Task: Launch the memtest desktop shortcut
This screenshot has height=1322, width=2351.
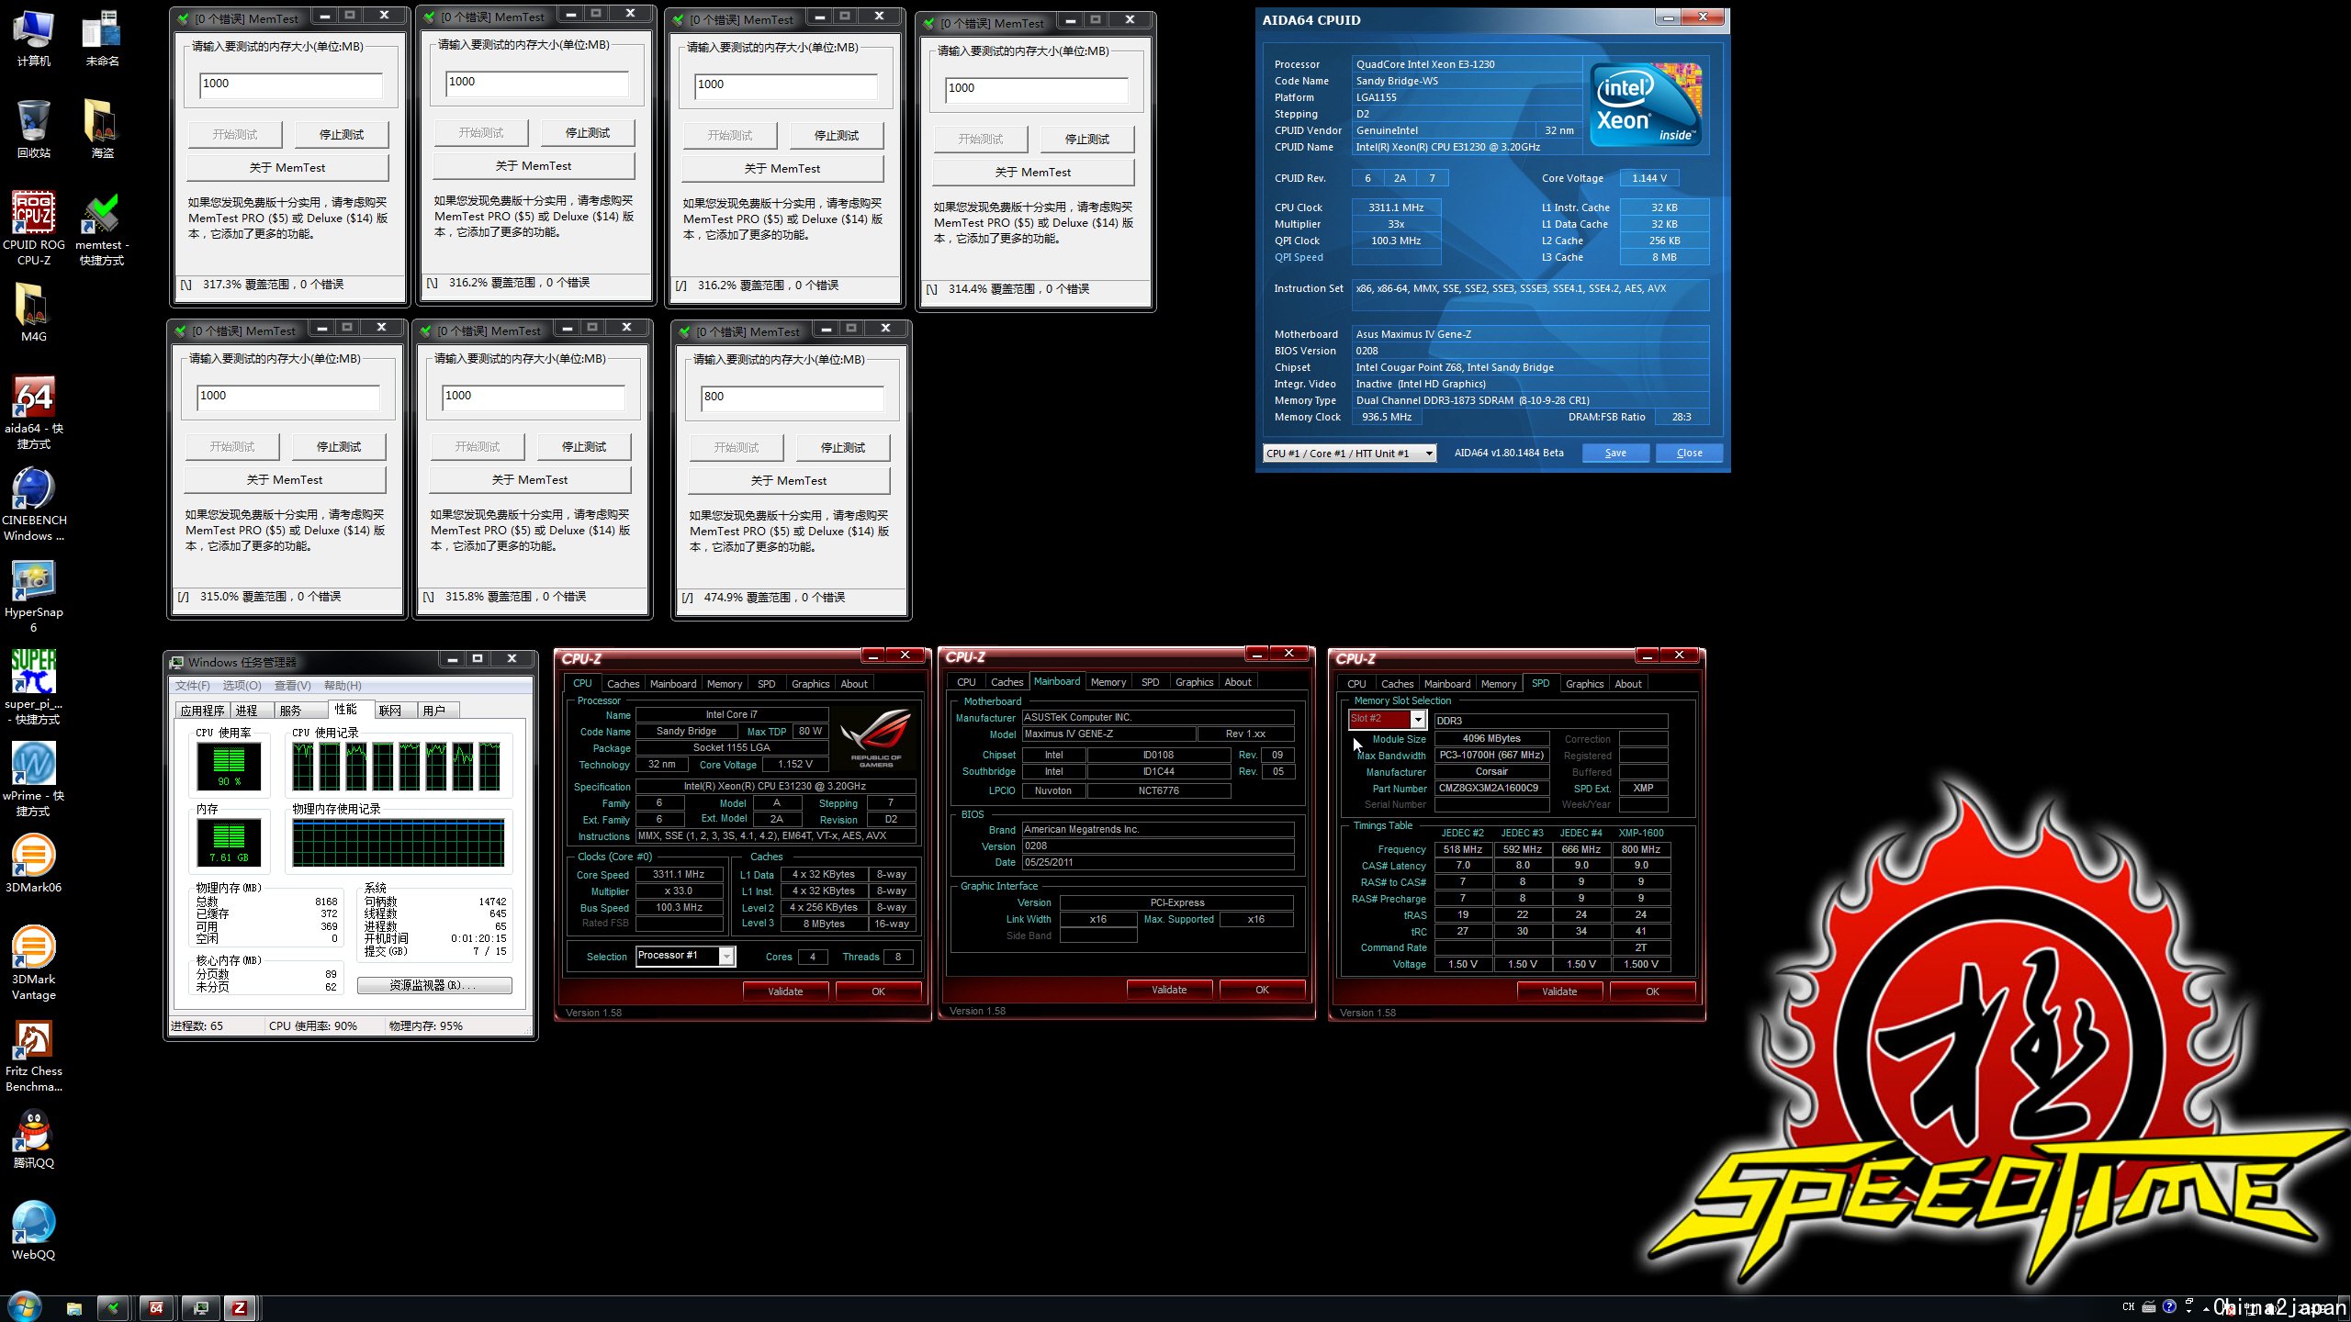Action: coord(102,228)
